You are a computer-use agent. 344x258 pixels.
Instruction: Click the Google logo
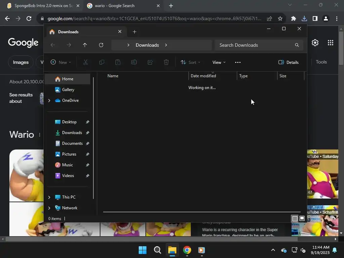[23, 43]
